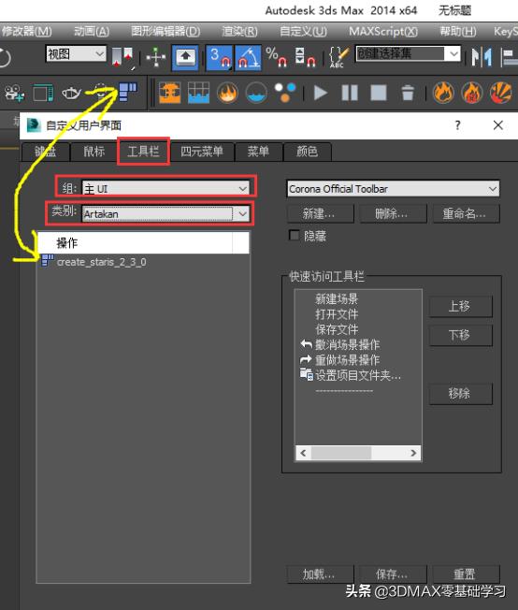Click the water sphere icon
Viewport: 518px width, 610px height.
pyautogui.click(x=257, y=93)
